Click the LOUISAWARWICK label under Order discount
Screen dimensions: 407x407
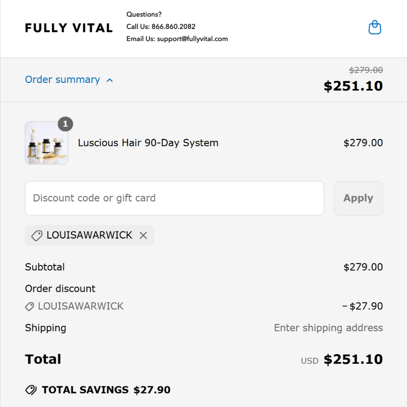(x=81, y=306)
